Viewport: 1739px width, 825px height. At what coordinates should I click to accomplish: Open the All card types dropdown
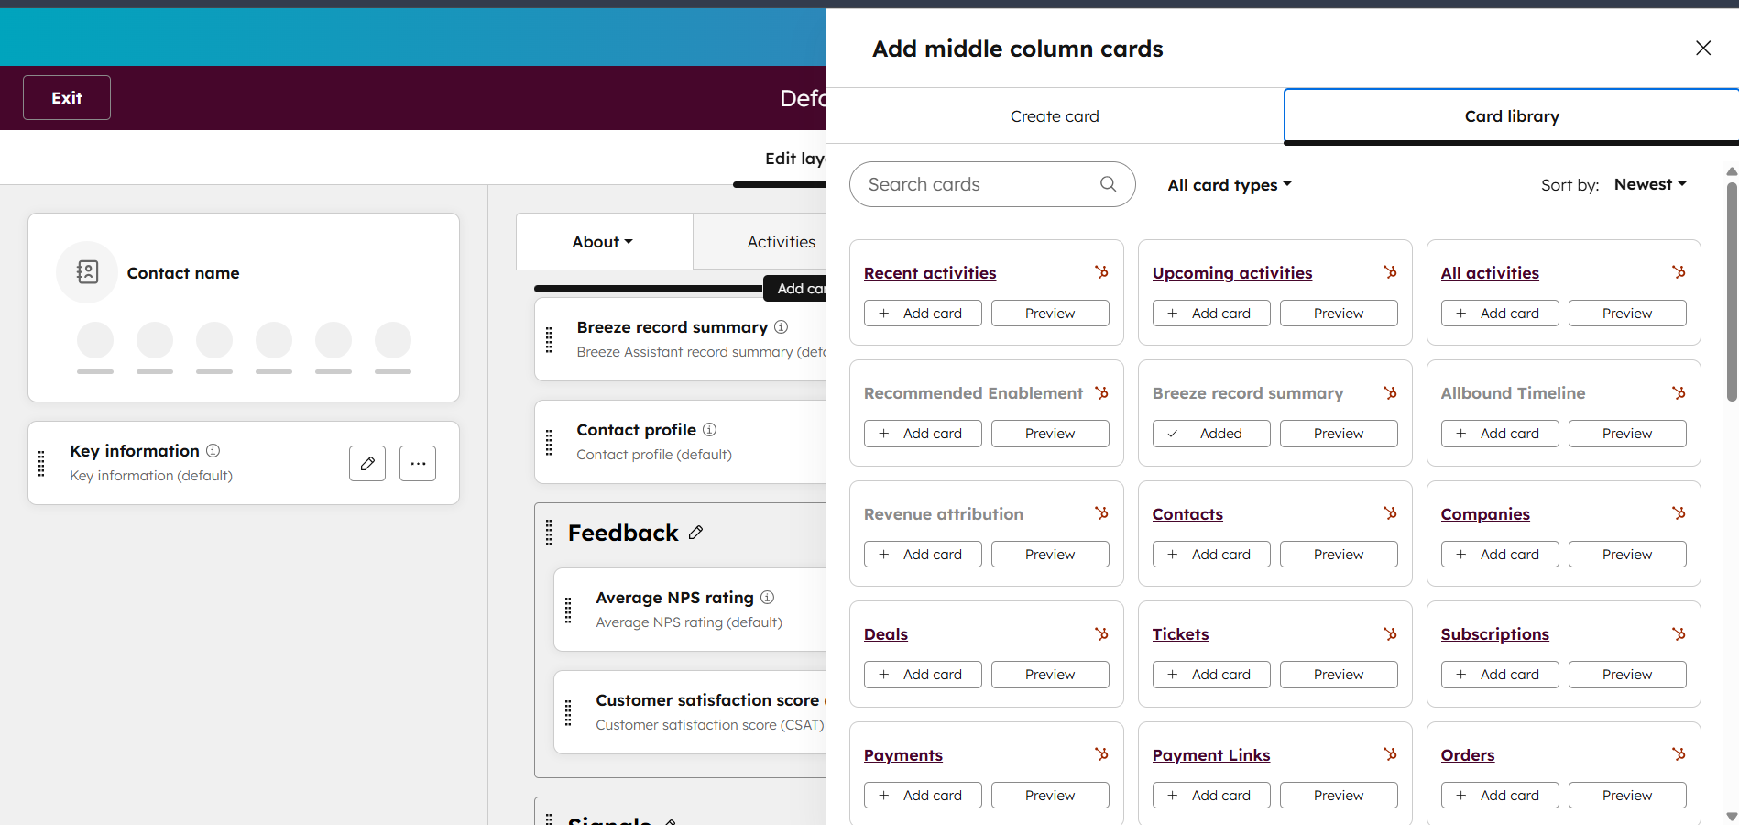(x=1229, y=184)
